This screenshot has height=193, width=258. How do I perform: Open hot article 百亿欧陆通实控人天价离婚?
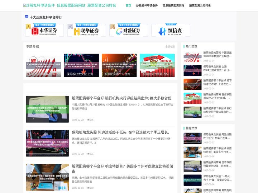click(218, 96)
